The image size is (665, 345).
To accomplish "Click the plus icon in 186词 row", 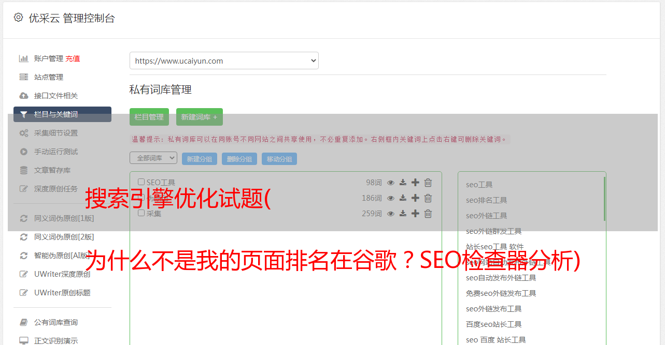I will (x=415, y=198).
